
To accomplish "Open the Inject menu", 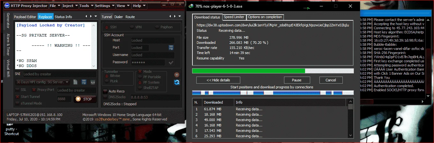I will tap(70, 6).
